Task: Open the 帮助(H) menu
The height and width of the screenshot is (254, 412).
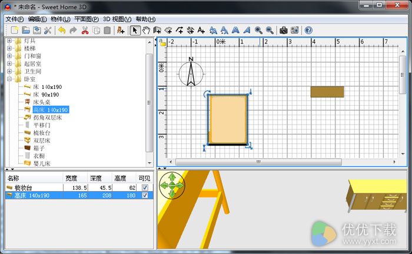Action: click(145, 19)
